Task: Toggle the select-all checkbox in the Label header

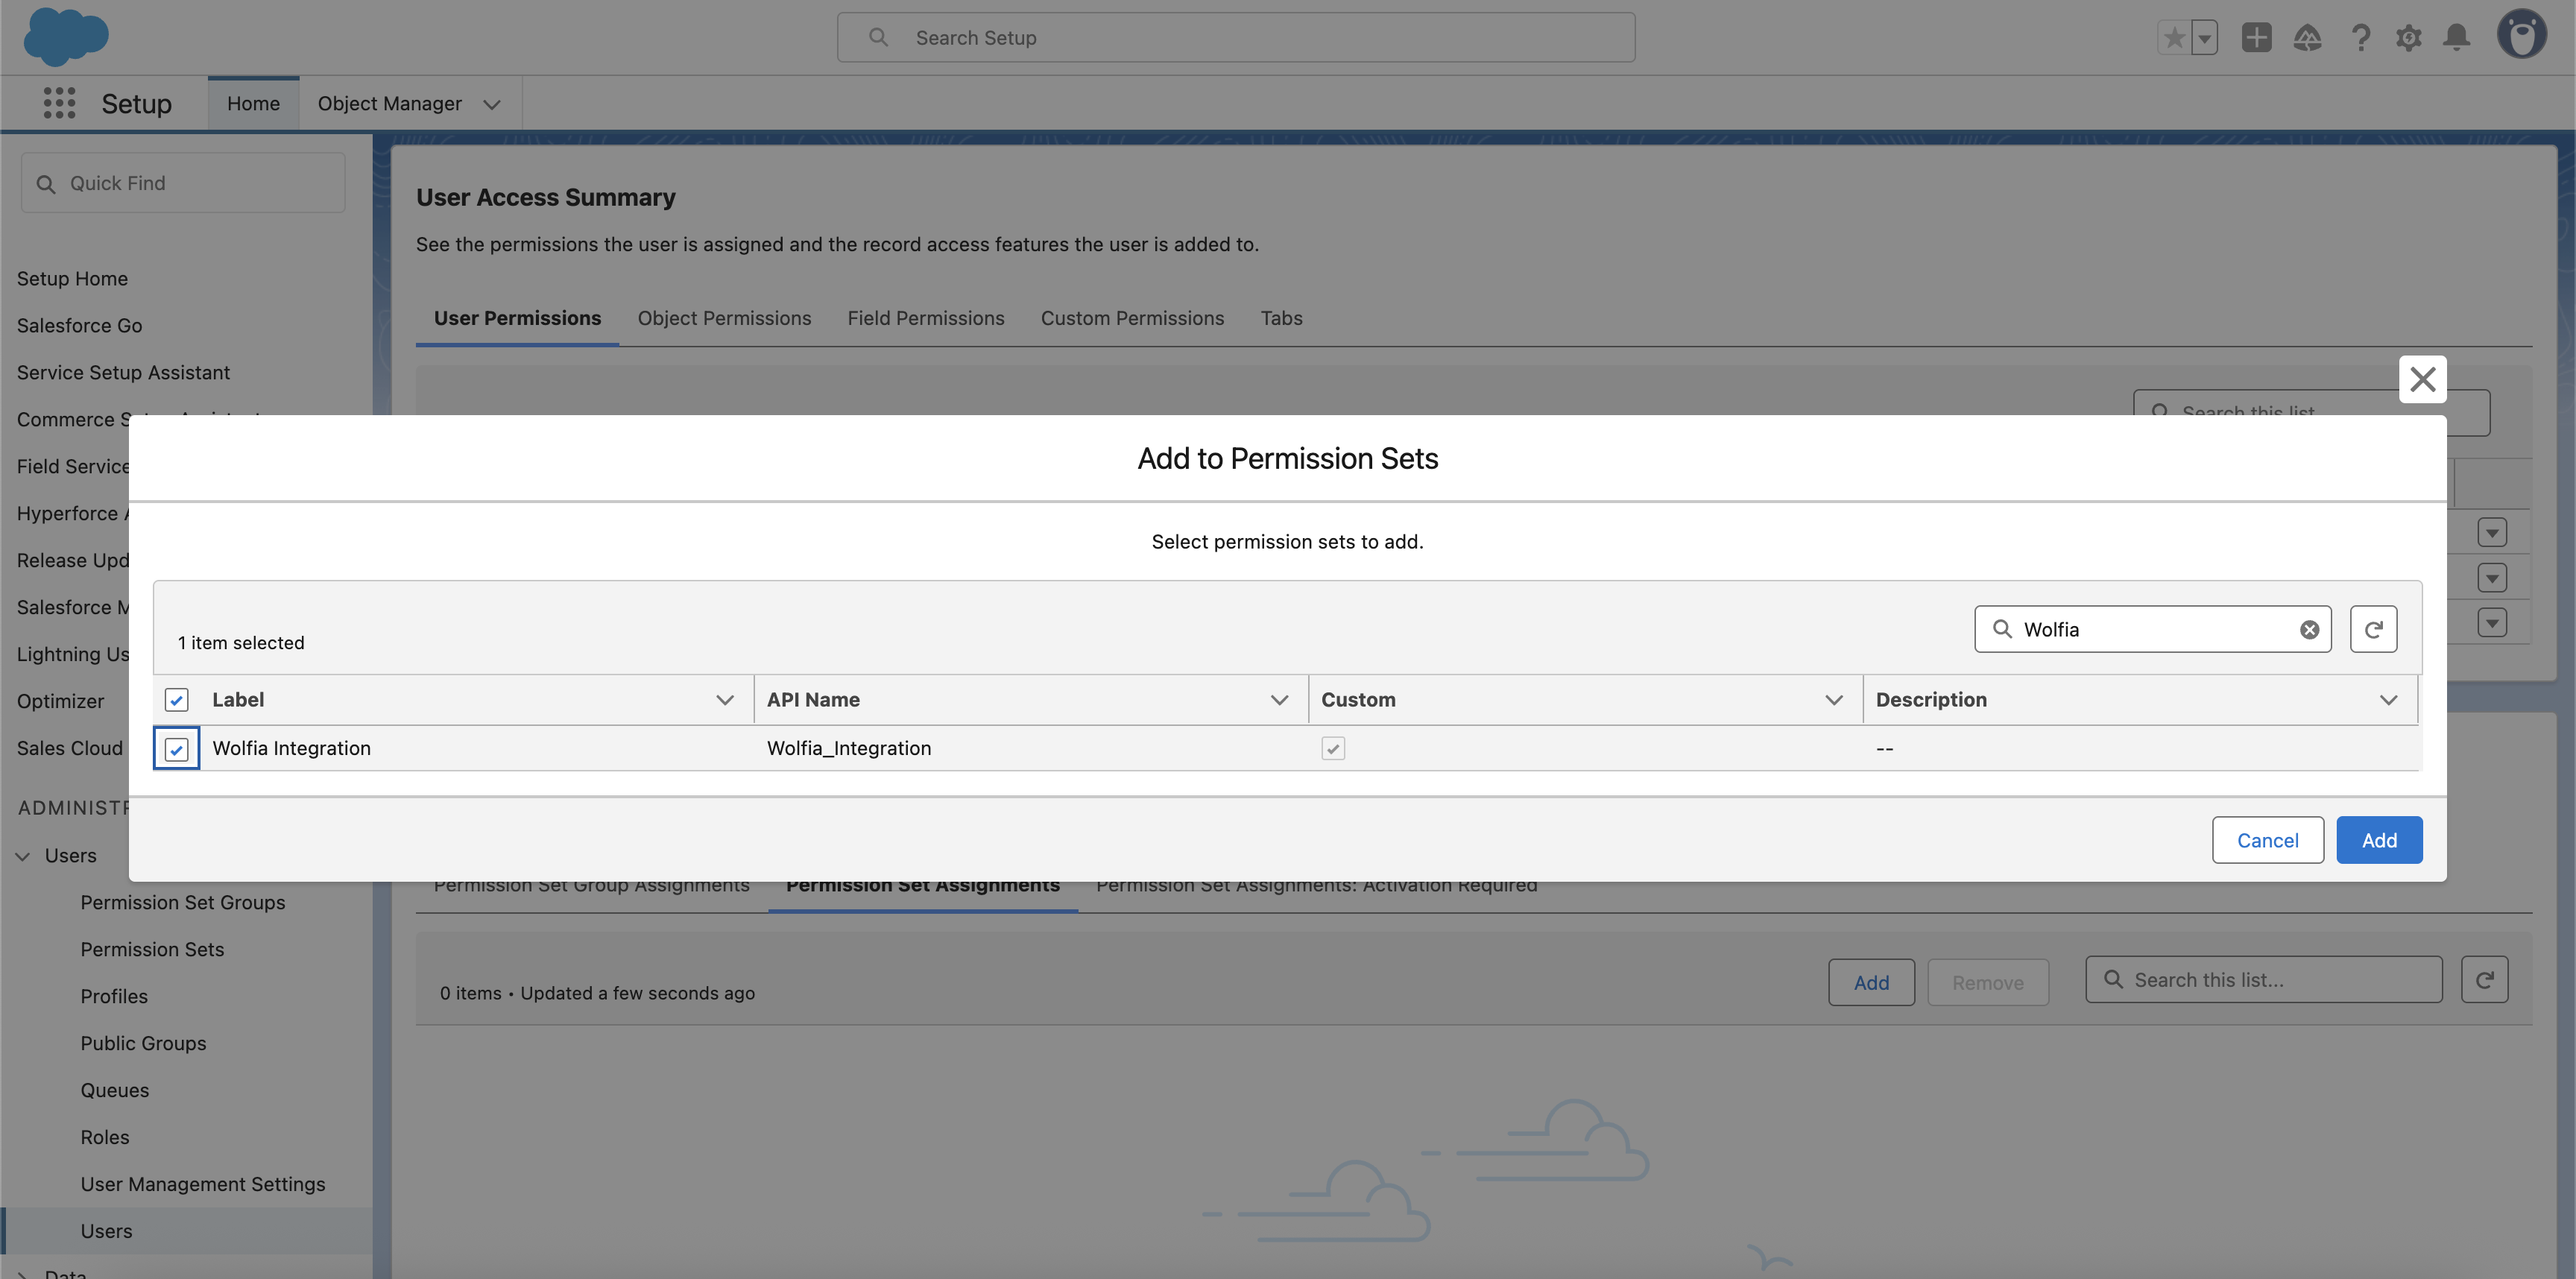Action: (x=177, y=699)
